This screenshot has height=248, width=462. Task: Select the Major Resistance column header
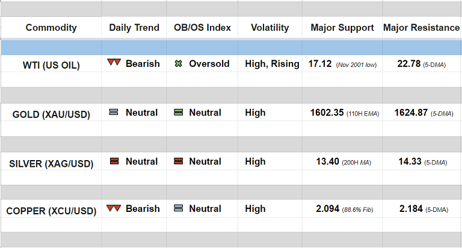click(422, 28)
